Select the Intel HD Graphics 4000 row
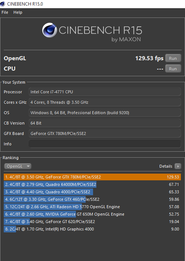Image resolution: width=185 pixels, height=261 pixels. click(92, 229)
